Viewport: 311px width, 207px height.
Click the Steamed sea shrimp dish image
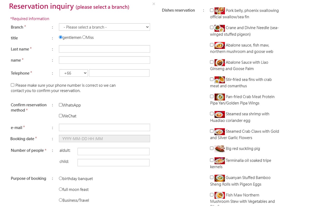point(220,114)
